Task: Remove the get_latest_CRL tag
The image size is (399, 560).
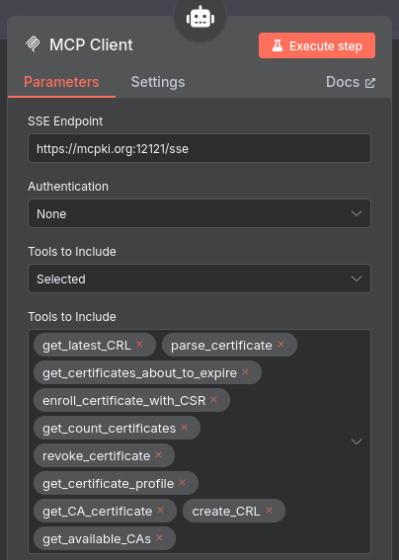Action: coord(139,345)
